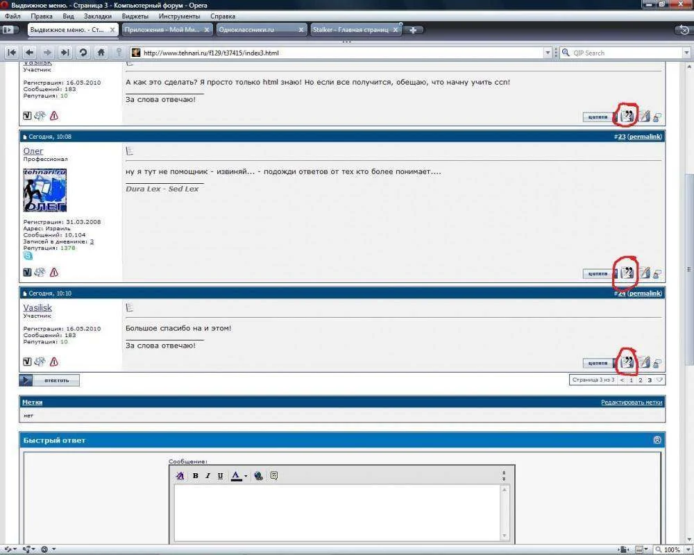The image size is (694, 555).
Task: Click the rewind button in the navigation bar
Action: tap(12, 53)
